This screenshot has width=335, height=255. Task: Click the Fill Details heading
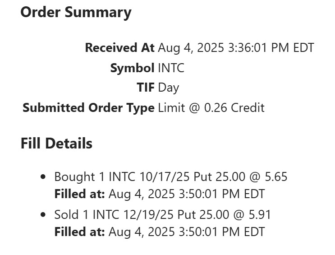coord(56,144)
